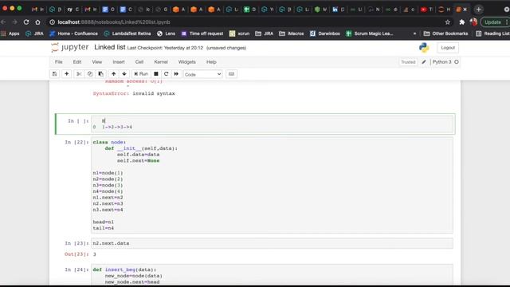Click the Trusted notebook indicator
Image resolution: width=510 pixels, height=287 pixels.
[408, 62]
